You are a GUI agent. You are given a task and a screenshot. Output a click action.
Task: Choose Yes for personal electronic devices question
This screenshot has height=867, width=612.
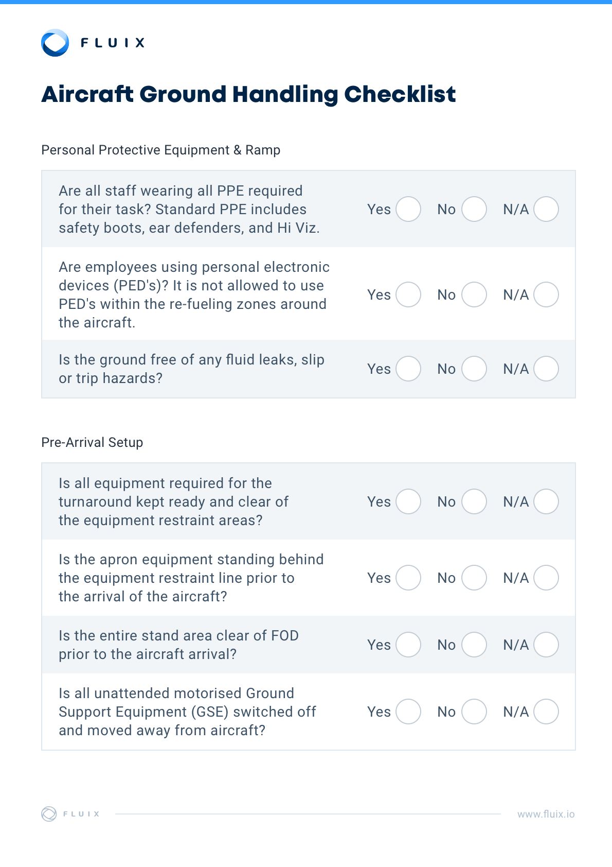pyautogui.click(x=408, y=294)
